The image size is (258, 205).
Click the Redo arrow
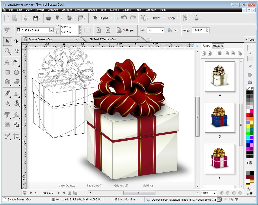click(x=133, y=18)
